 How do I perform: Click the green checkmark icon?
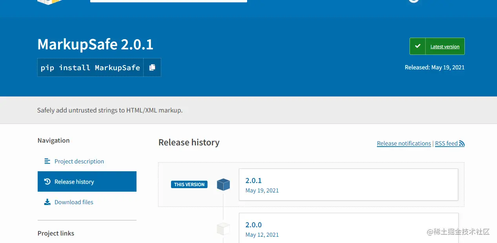[x=417, y=46]
